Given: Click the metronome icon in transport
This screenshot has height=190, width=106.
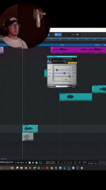Looking at the screenshot, I should [71, 162].
